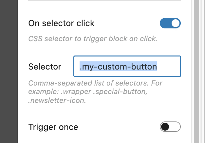Click the "Selector" field label
Viewport: 205px width, 143px height.
[x=45, y=67]
